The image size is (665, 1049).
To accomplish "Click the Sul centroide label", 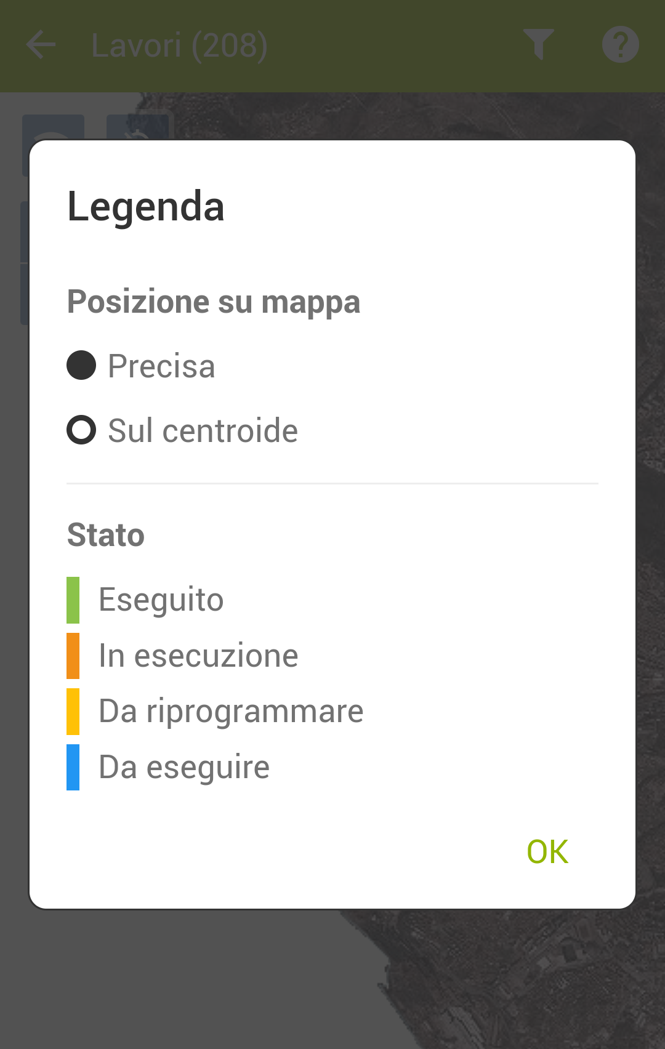I will [203, 430].
